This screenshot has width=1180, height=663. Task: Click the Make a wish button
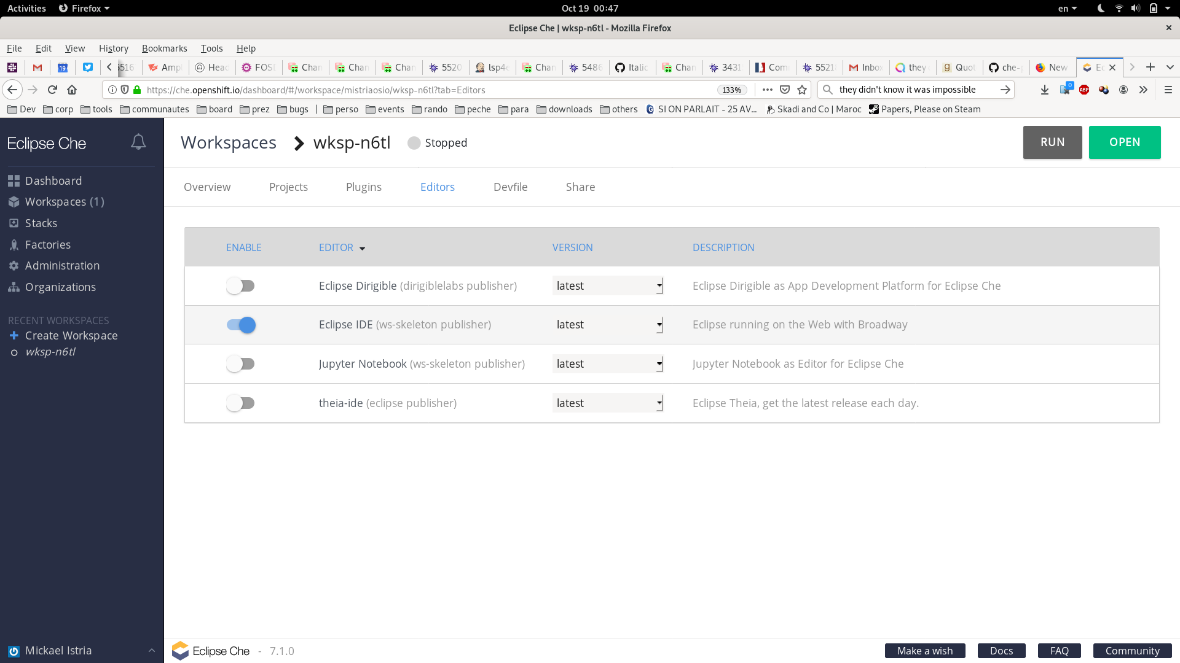point(925,651)
